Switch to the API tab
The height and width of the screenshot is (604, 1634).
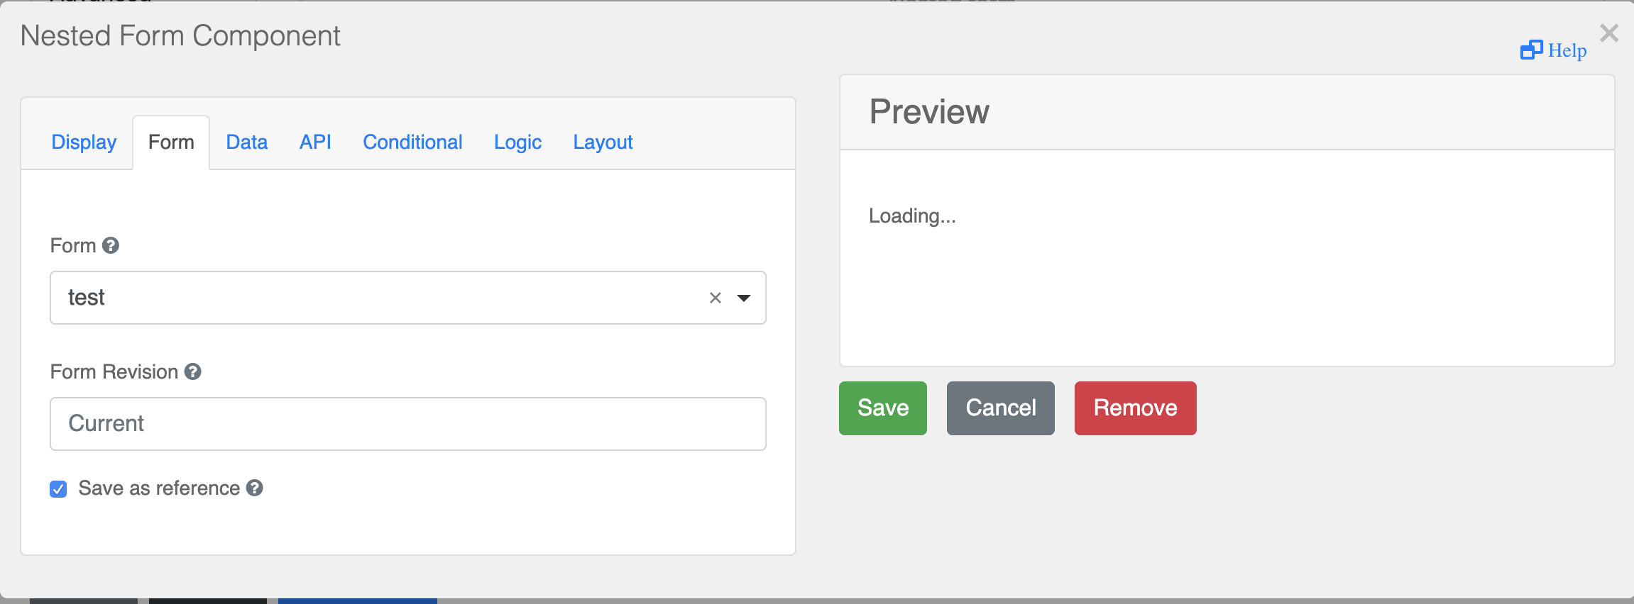(x=315, y=142)
